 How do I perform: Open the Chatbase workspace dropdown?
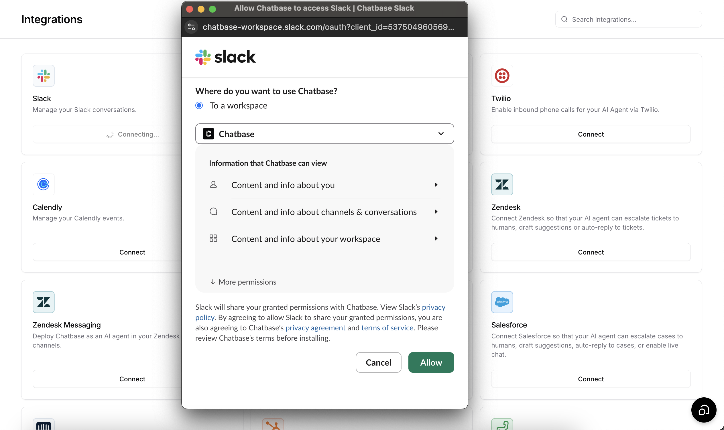tap(324, 134)
